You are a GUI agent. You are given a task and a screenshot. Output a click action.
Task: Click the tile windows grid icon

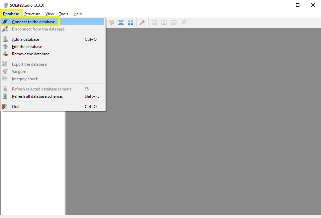click(x=155, y=23)
